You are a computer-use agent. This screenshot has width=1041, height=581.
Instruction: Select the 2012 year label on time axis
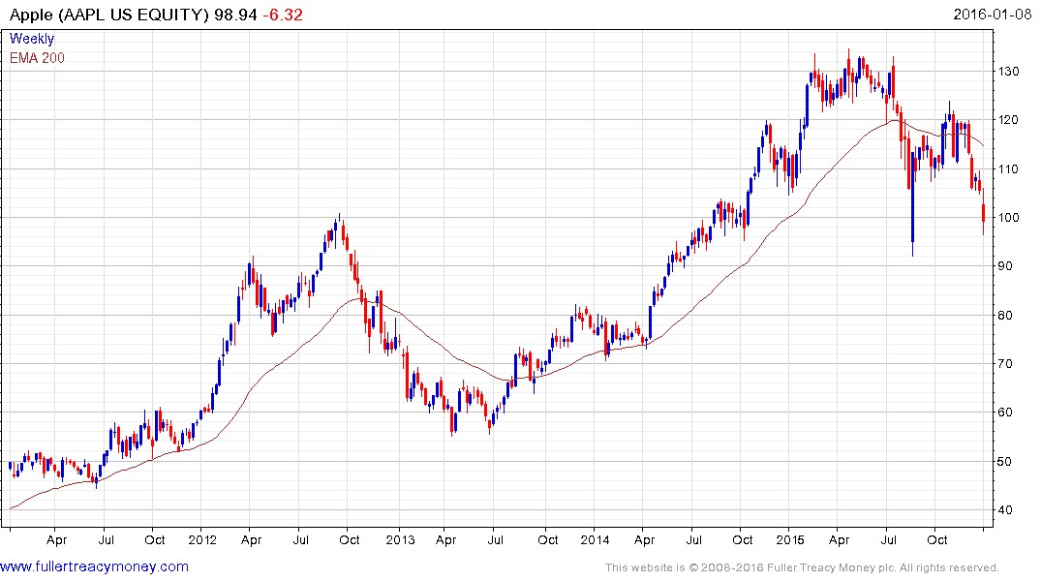(202, 538)
